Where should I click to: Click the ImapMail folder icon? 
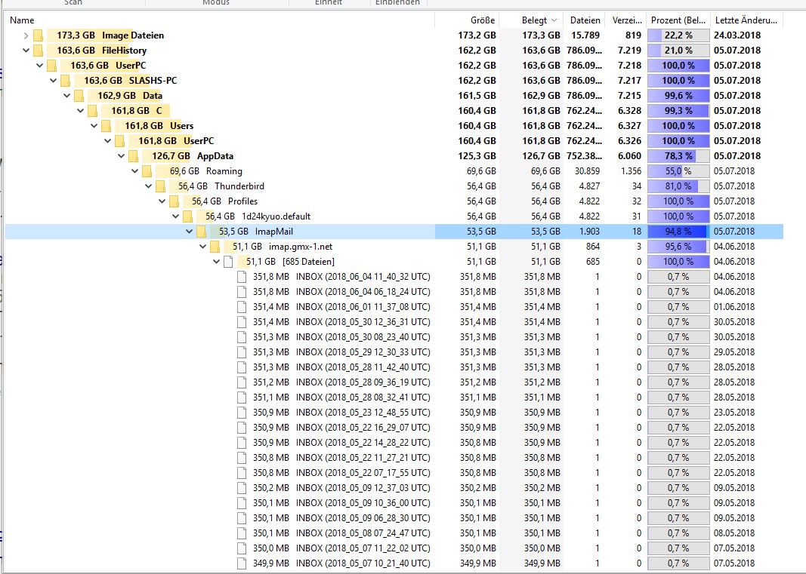coord(201,232)
